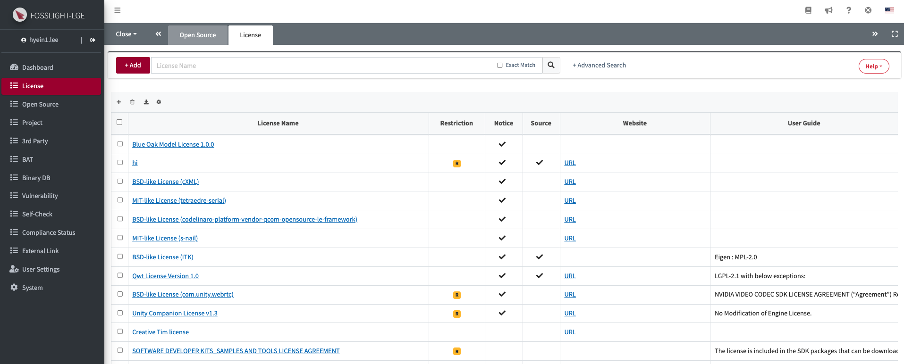Click the hyein1.lee username
This screenshot has width=904, height=364.
coord(43,40)
